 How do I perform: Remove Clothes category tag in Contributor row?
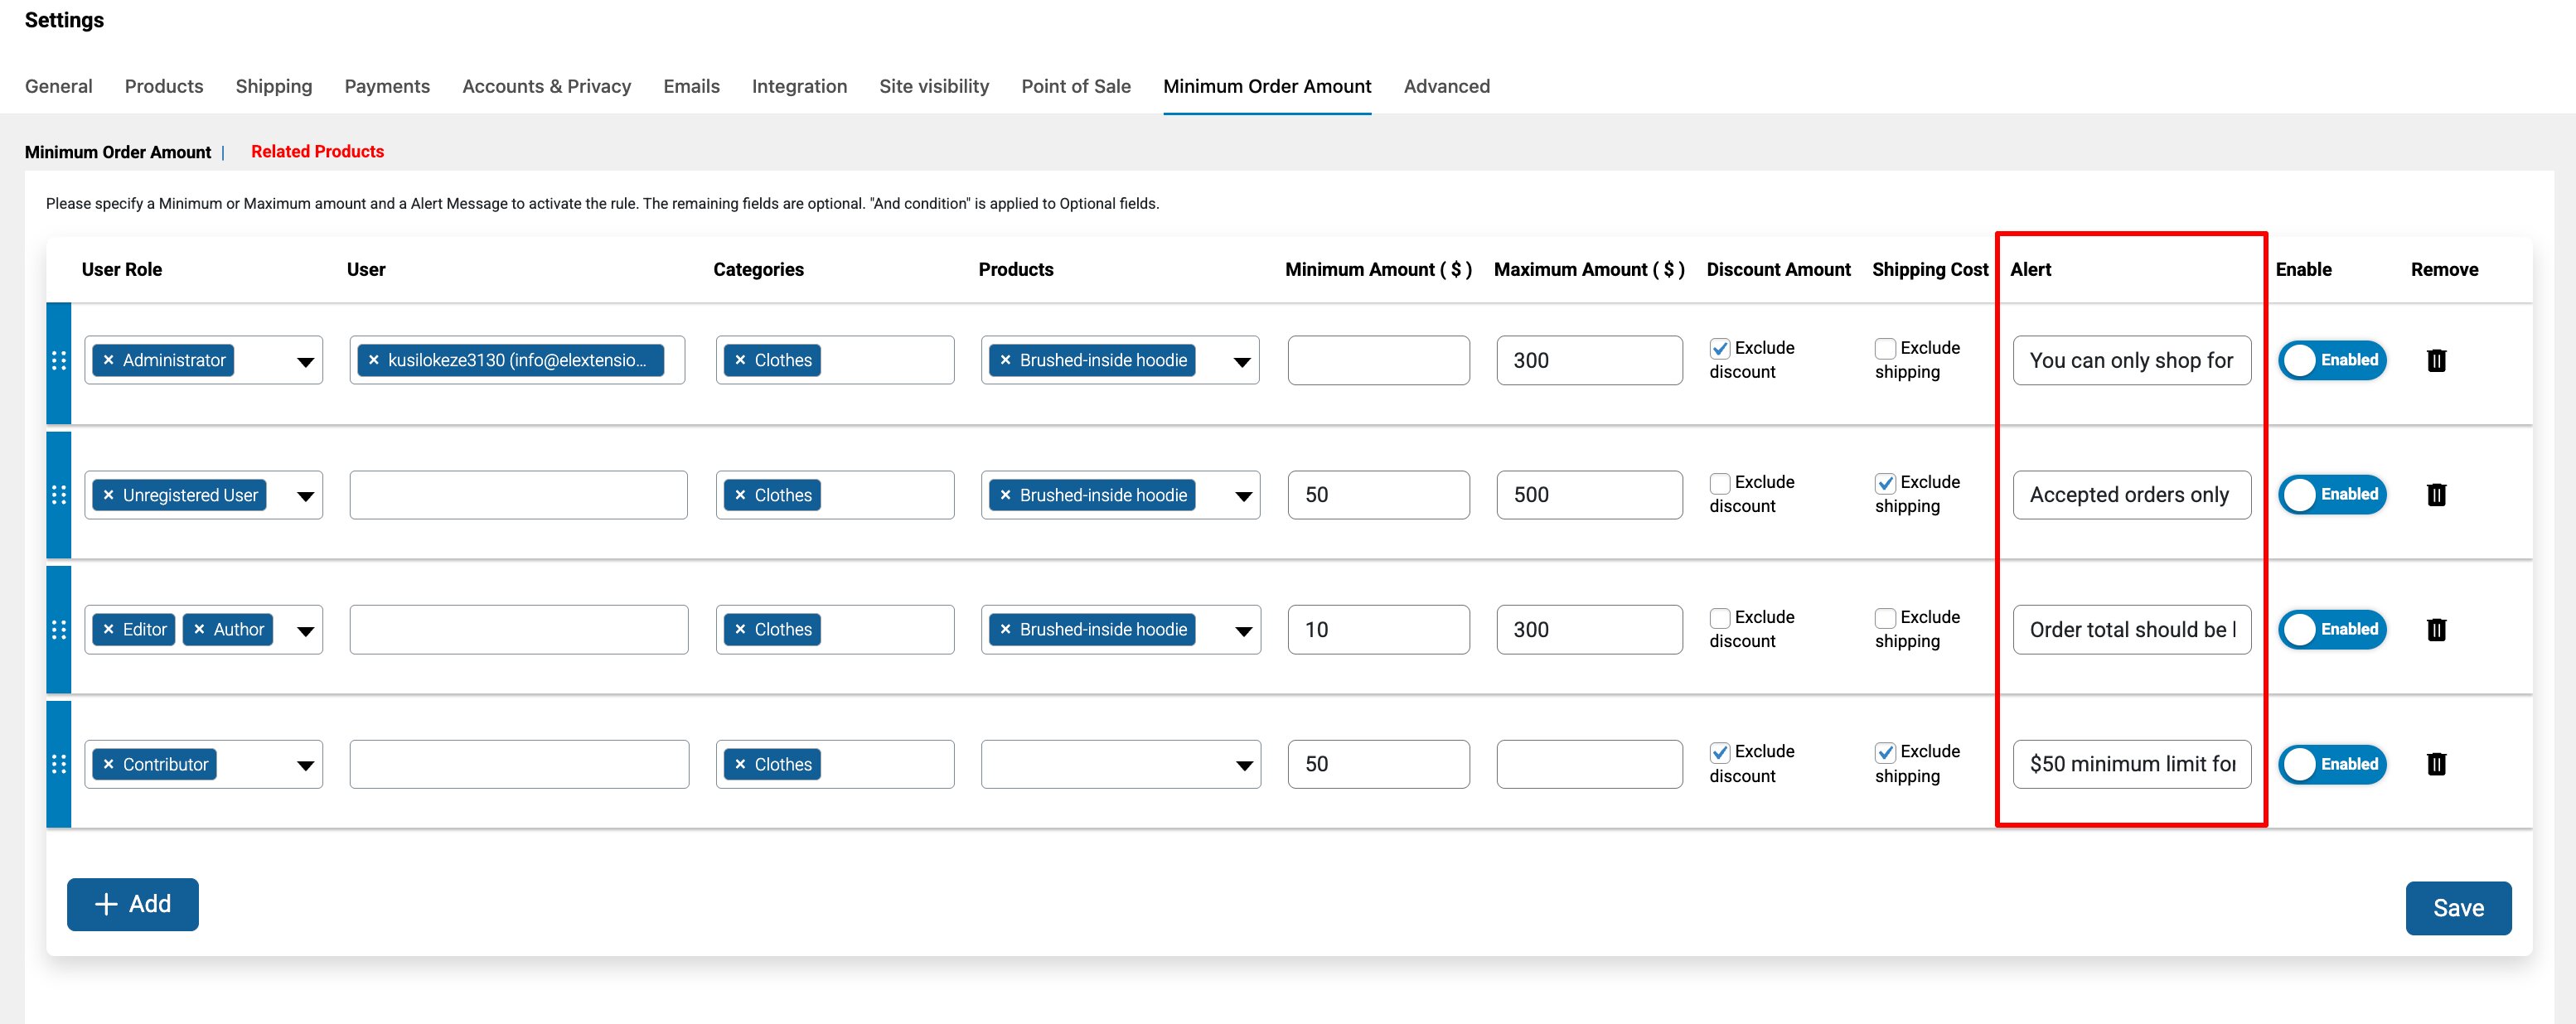[740, 764]
